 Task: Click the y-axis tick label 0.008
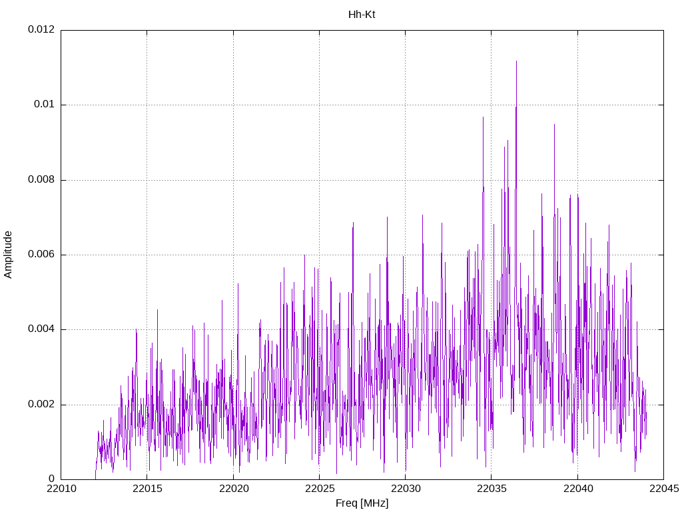[41, 179]
